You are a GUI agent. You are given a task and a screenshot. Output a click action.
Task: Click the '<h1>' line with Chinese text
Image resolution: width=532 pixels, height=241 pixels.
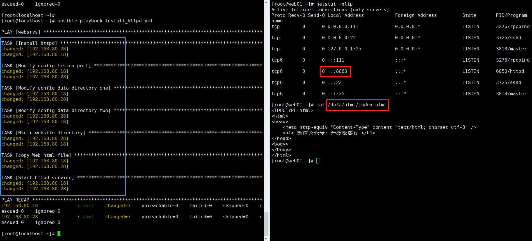pyautogui.click(x=329, y=133)
